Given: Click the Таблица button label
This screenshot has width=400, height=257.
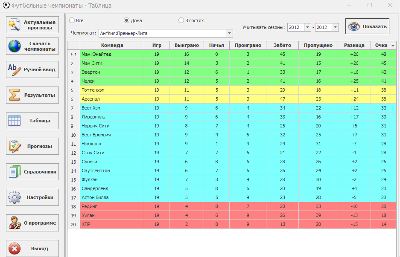Looking at the screenshot, I should (40, 121).
